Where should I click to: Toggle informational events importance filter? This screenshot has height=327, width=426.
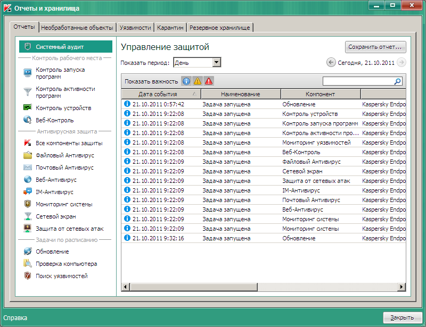click(x=186, y=81)
